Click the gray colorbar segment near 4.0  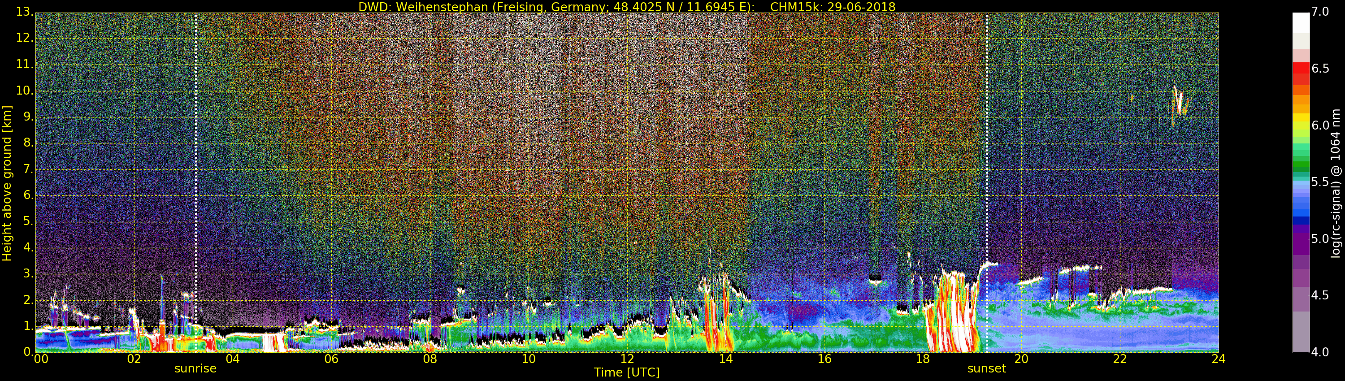tap(1301, 332)
